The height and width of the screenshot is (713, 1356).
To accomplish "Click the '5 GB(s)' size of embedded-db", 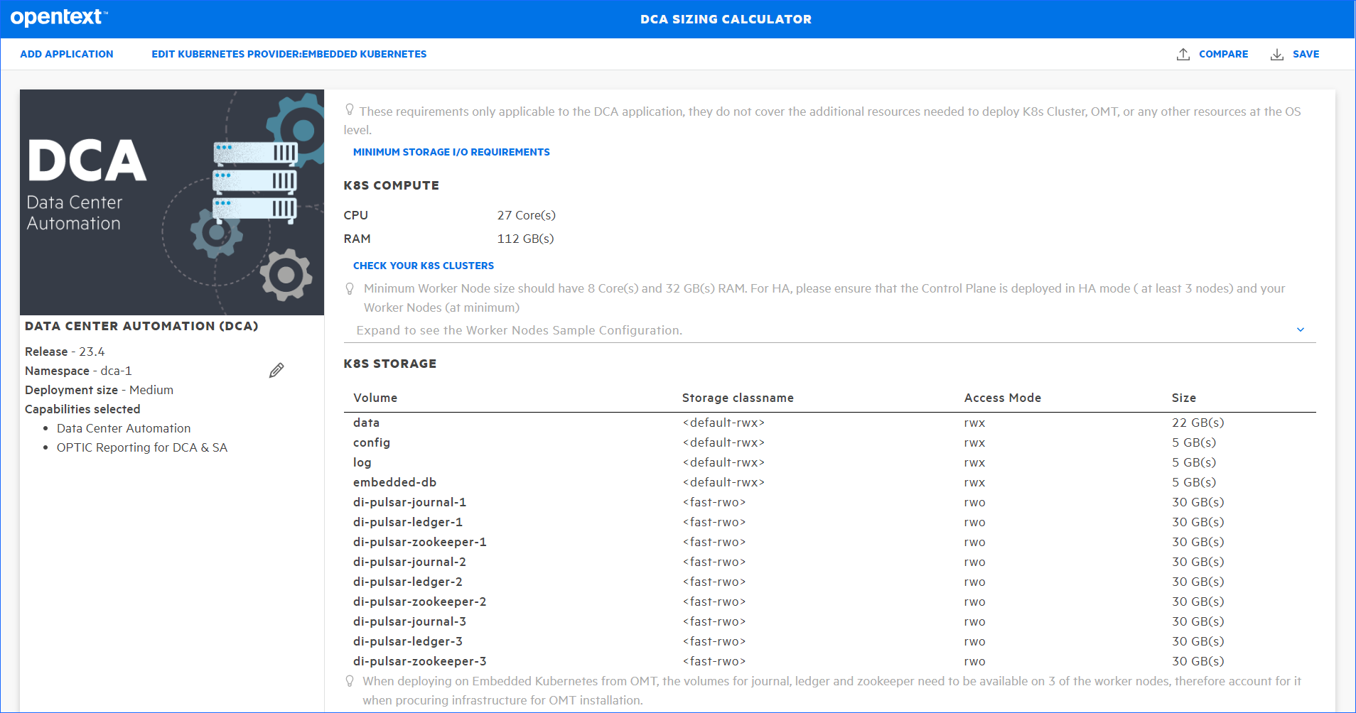I will tap(1194, 482).
